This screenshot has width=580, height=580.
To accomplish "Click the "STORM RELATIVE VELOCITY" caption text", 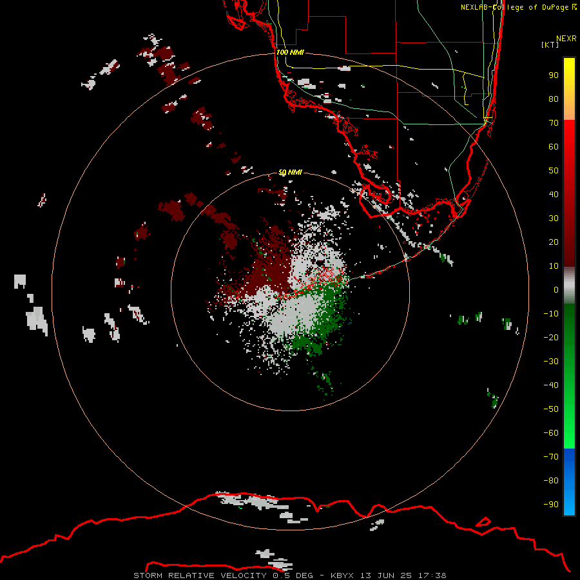I will tap(200, 575).
